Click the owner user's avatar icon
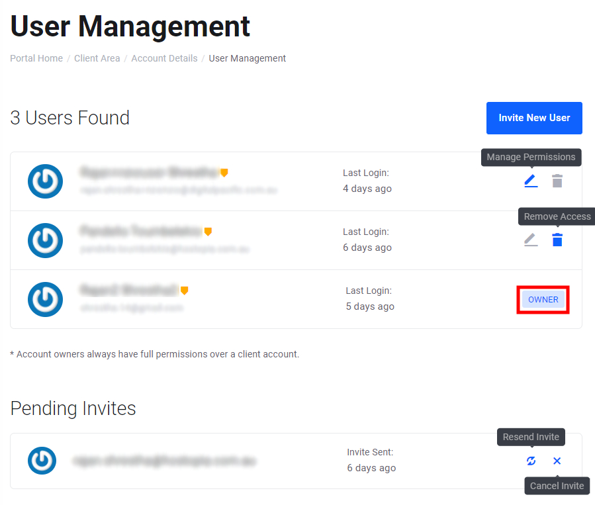595x505 pixels. tap(45, 299)
